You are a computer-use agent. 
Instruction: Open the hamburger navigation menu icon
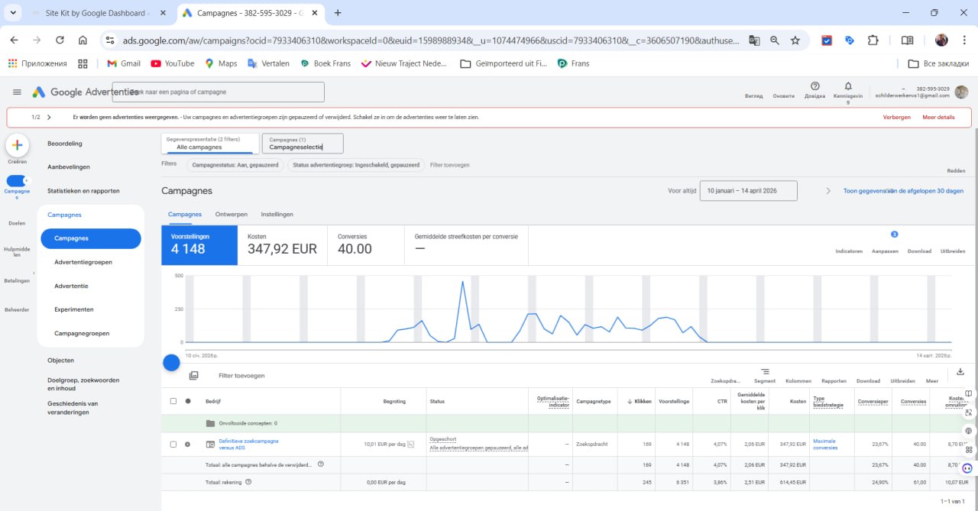(x=17, y=91)
